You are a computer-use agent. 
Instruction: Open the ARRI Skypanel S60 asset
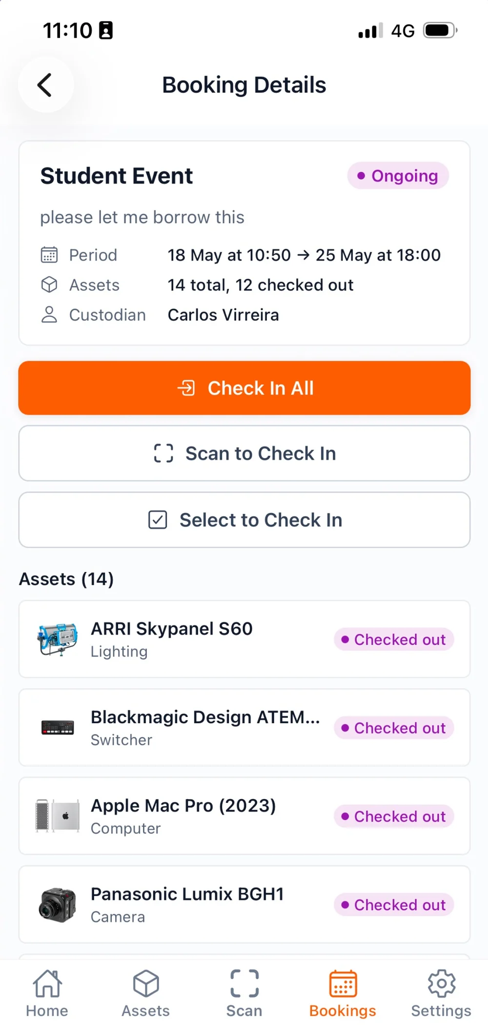[244, 639]
